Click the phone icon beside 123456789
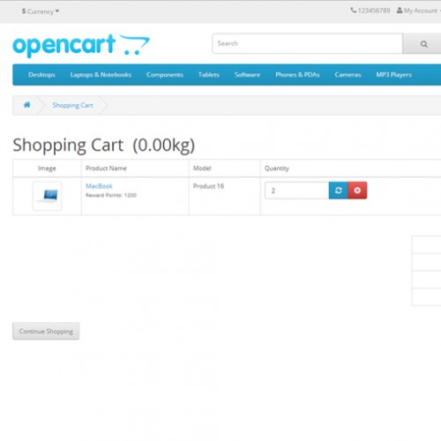The width and height of the screenshot is (441, 441). (353, 11)
